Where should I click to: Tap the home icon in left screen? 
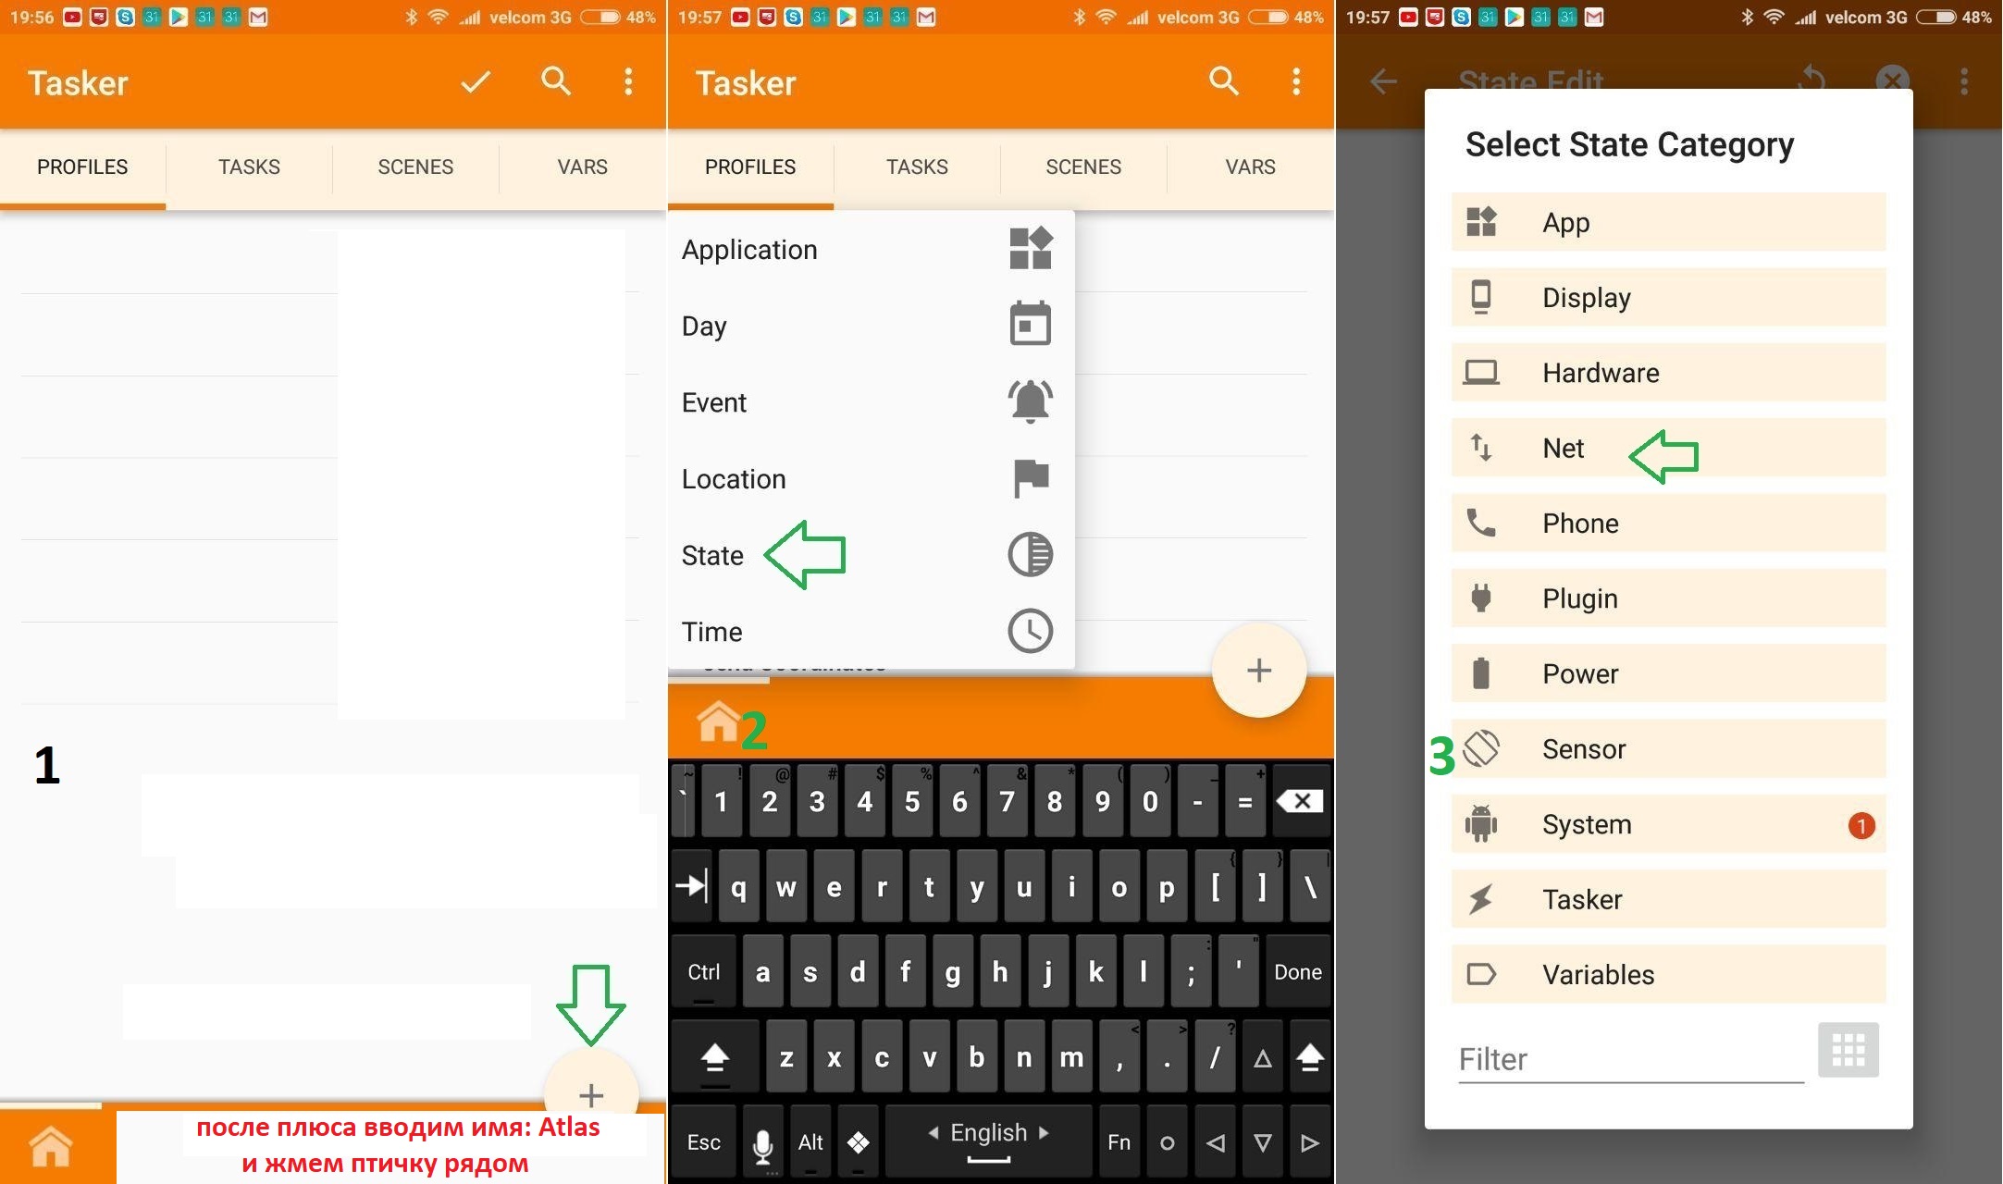[51, 1147]
